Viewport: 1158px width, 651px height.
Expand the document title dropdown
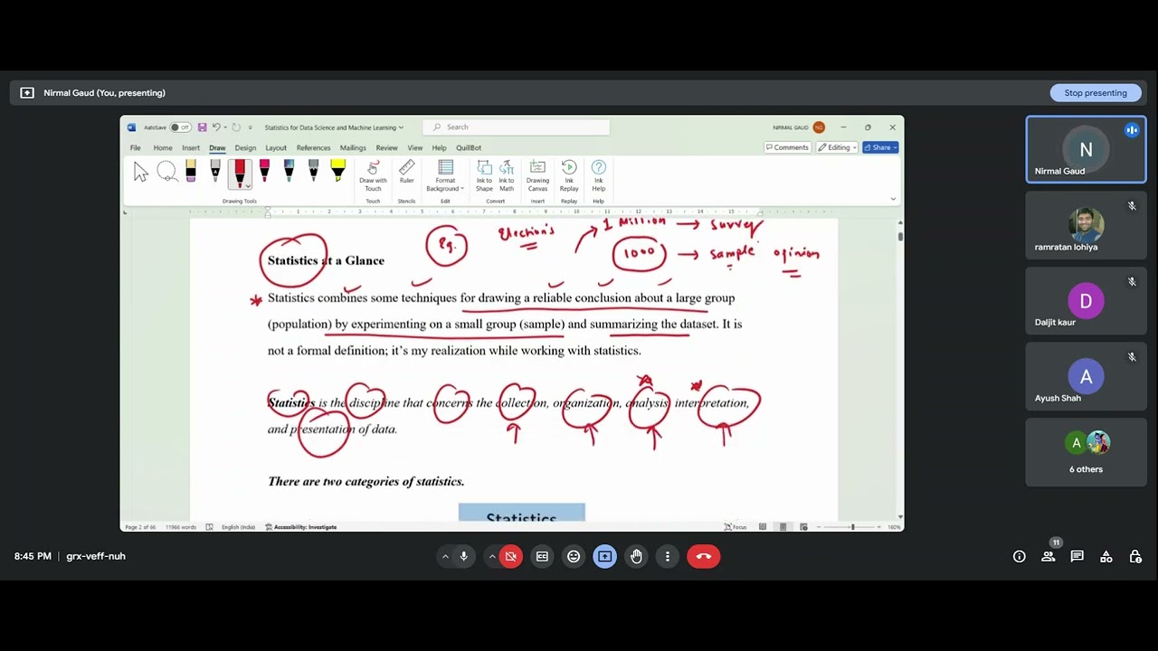(x=401, y=127)
